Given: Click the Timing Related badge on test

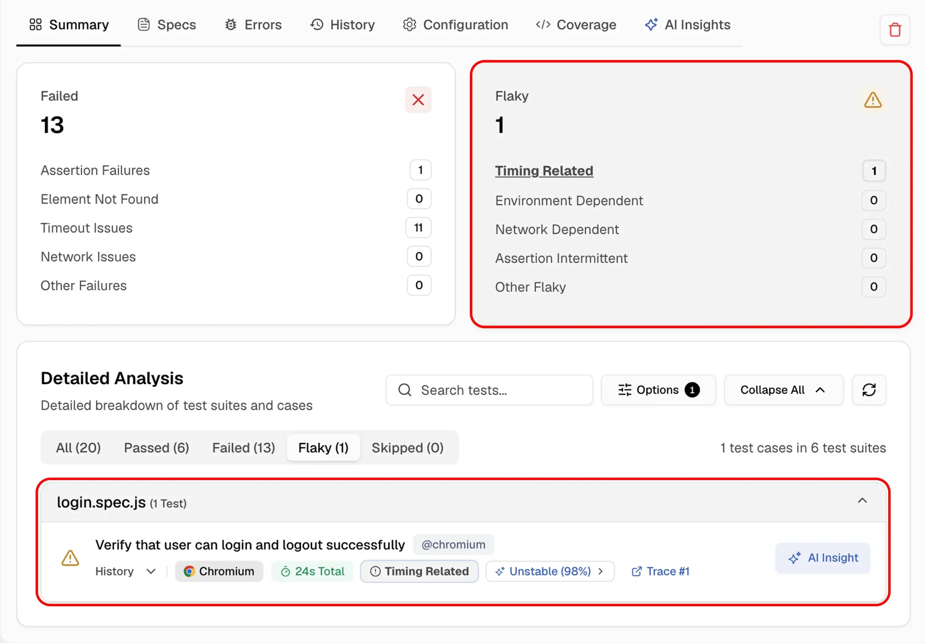Looking at the screenshot, I should pyautogui.click(x=419, y=572).
